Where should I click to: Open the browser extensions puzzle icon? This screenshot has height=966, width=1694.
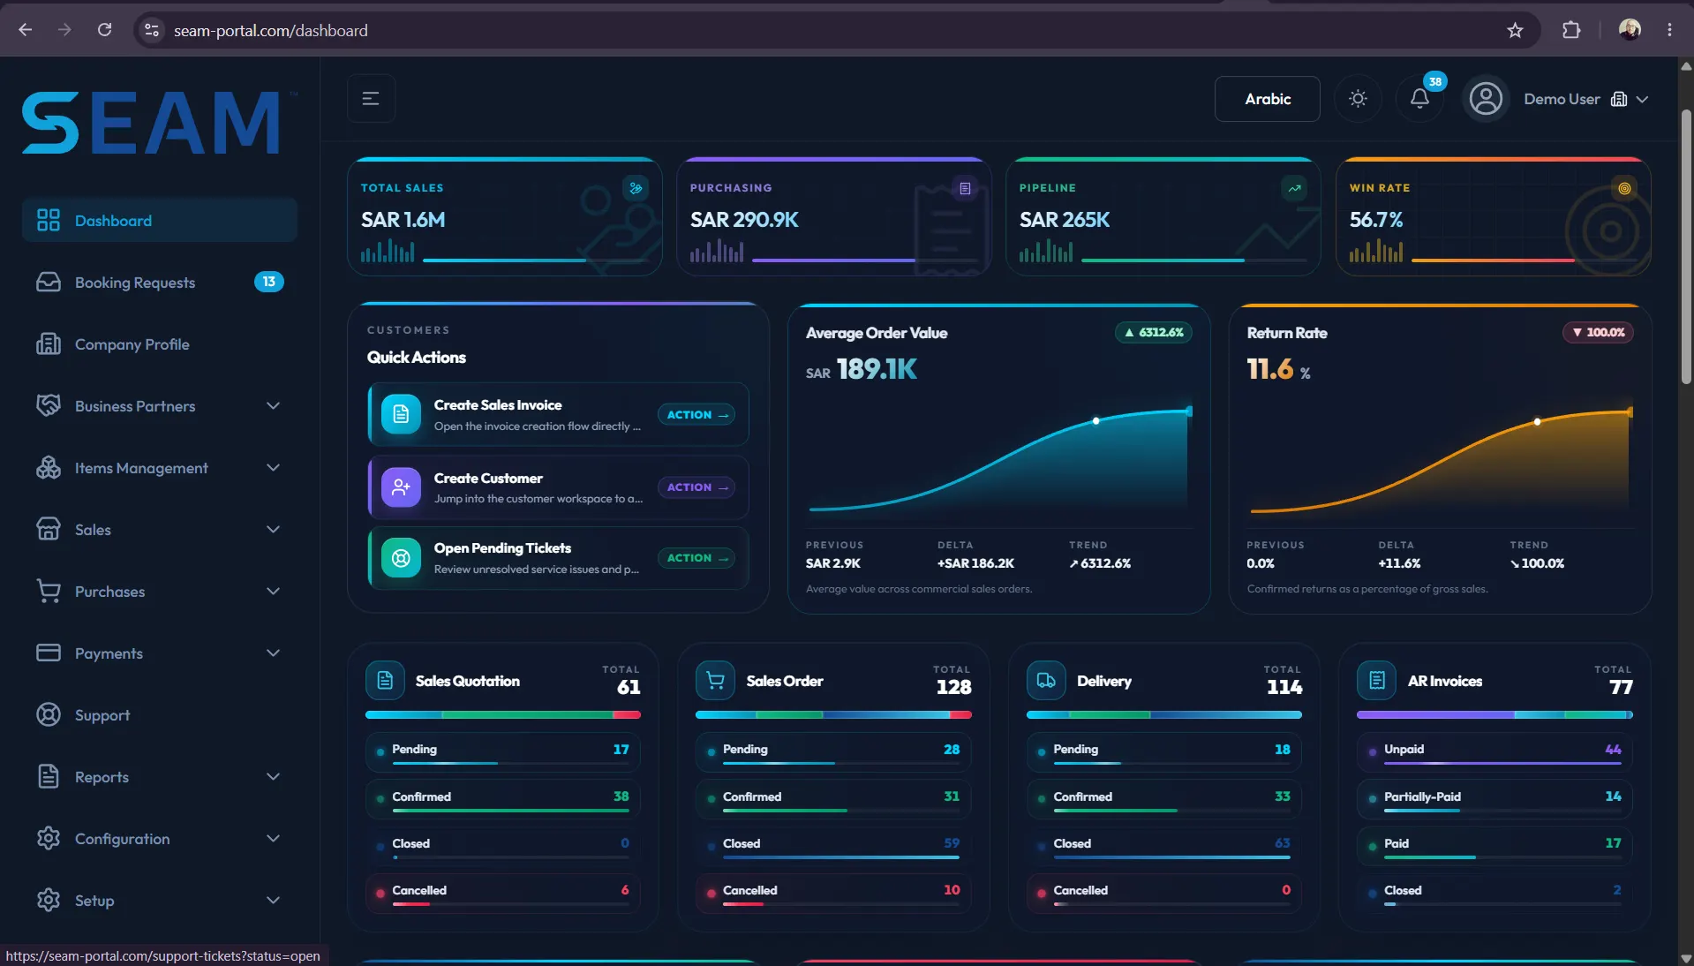pyautogui.click(x=1571, y=30)
